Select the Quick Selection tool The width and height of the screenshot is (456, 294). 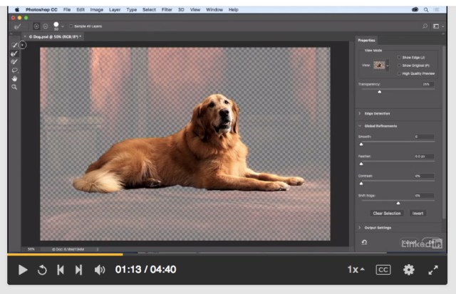point(14,46)
